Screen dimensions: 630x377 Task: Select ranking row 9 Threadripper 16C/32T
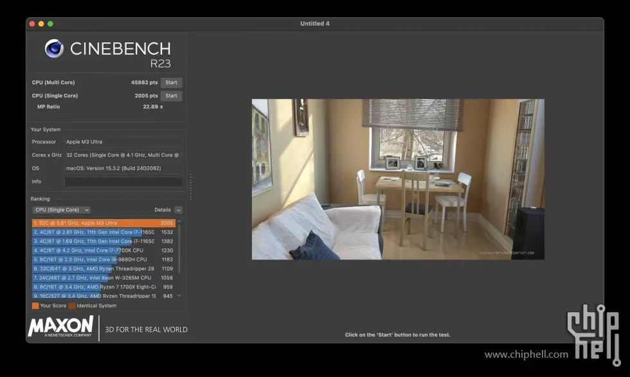104,296
